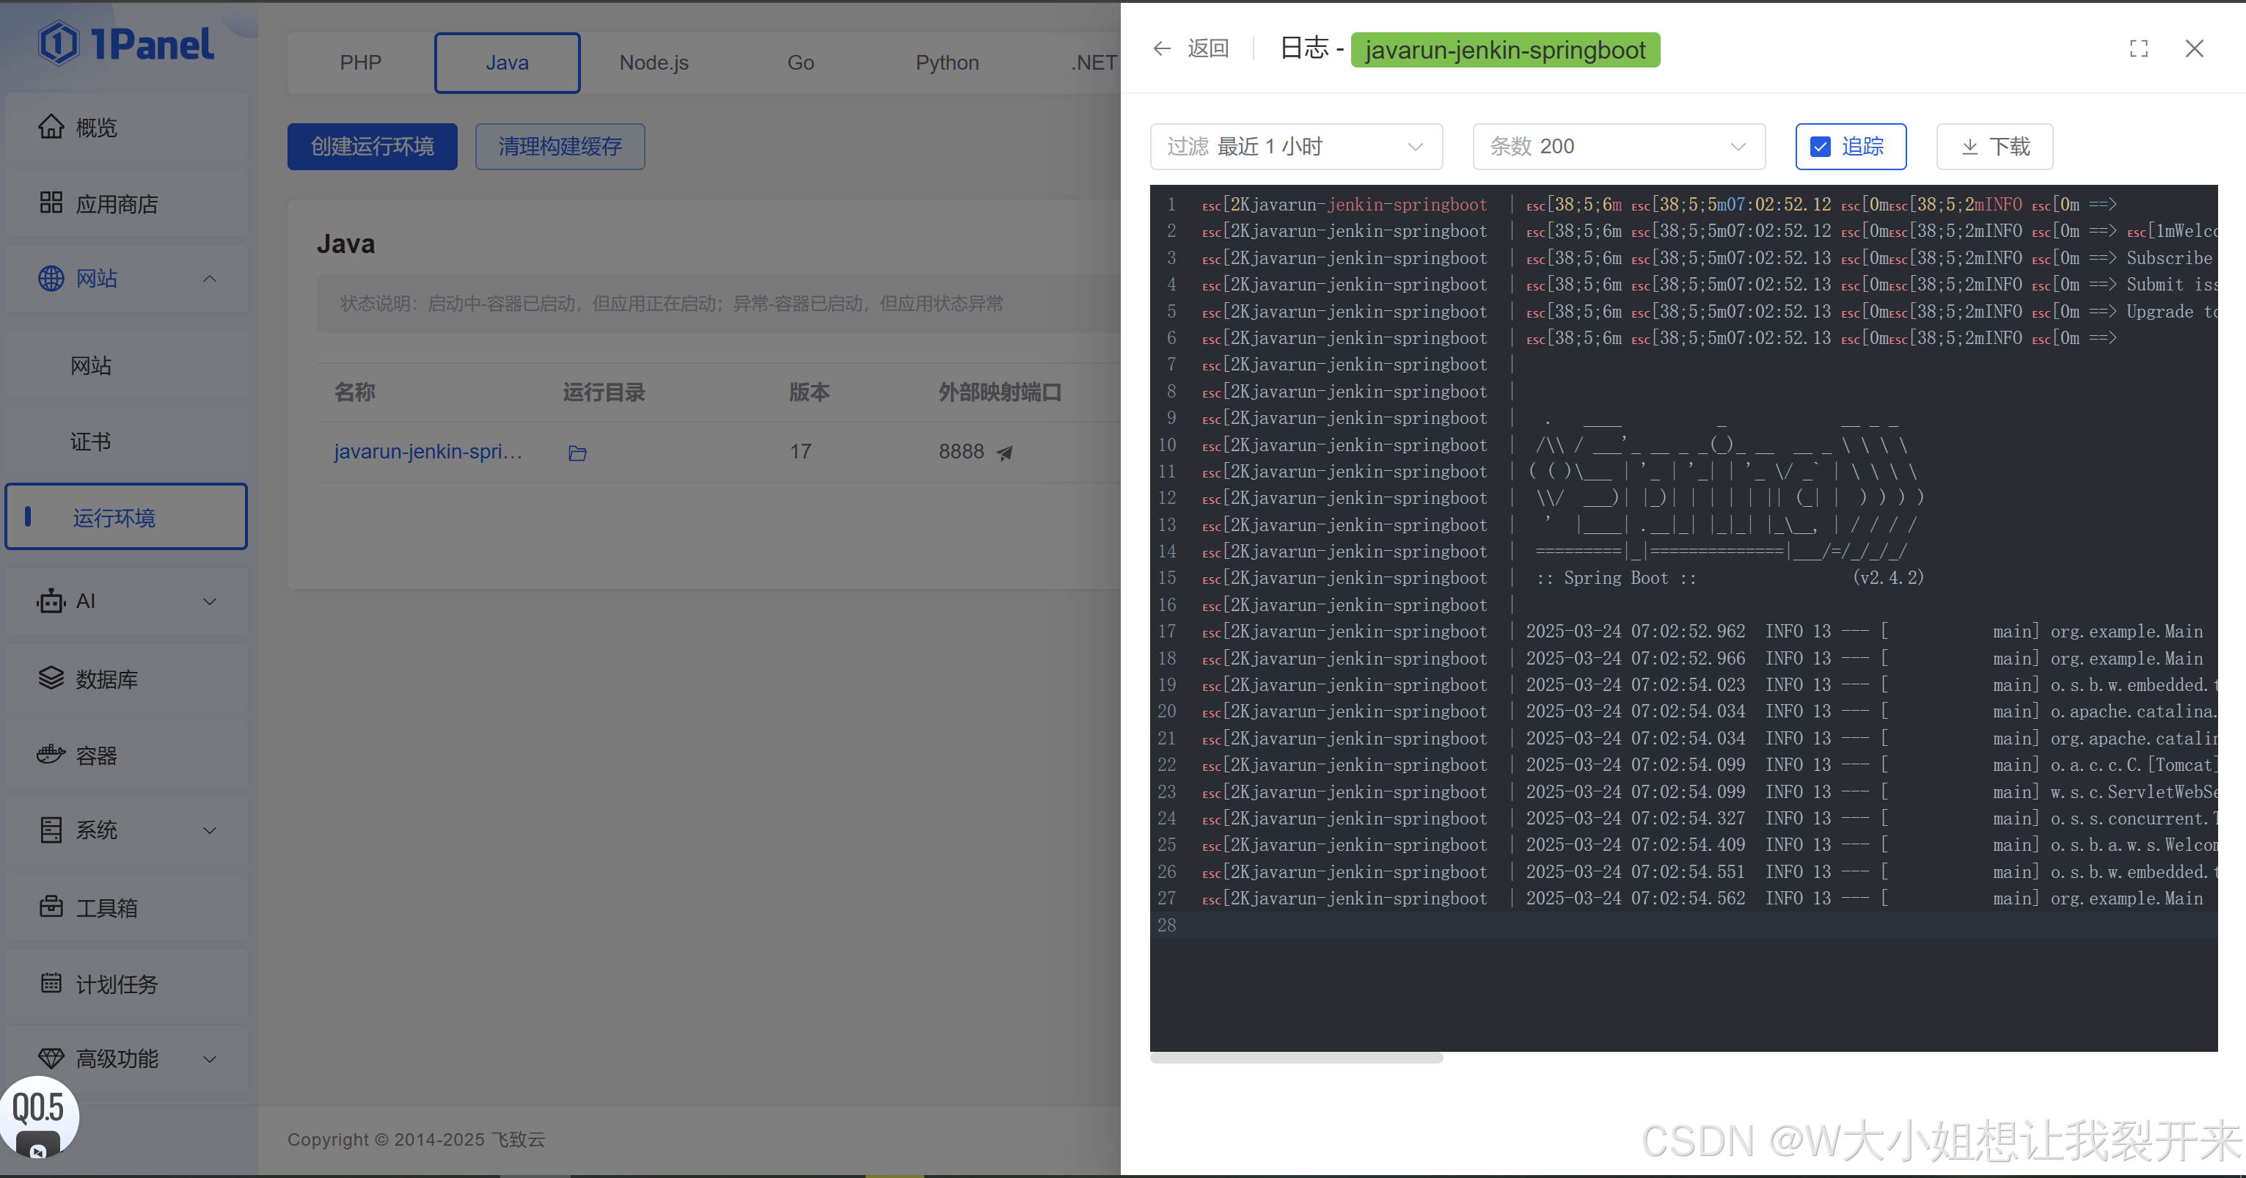Close the log drawer with X
The height and width of the screenshot is (1178, 2246).
point(2195,48)
